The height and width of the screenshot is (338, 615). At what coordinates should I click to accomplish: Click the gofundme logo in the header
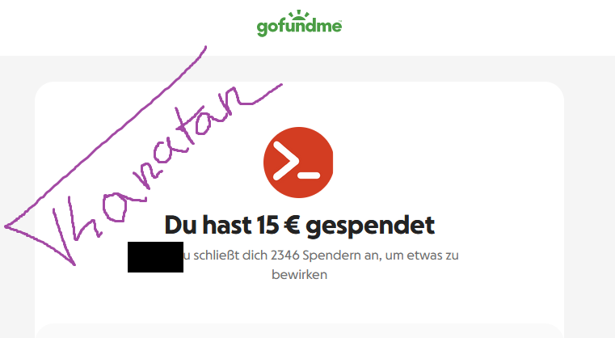tap(299, 23)
